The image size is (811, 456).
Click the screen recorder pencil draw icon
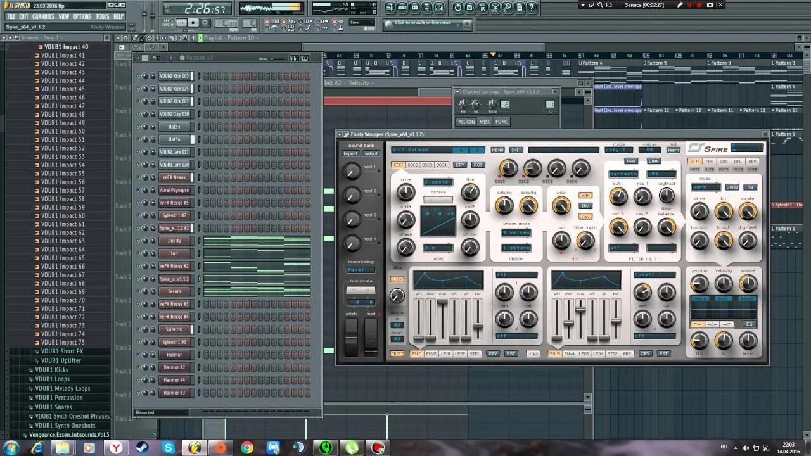[x=680, y=5]
